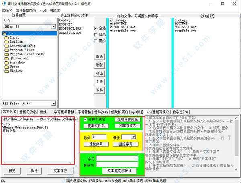Select the Users folder
The height and width of the screenshot is (183, 241).
click(x=14, y=67)
